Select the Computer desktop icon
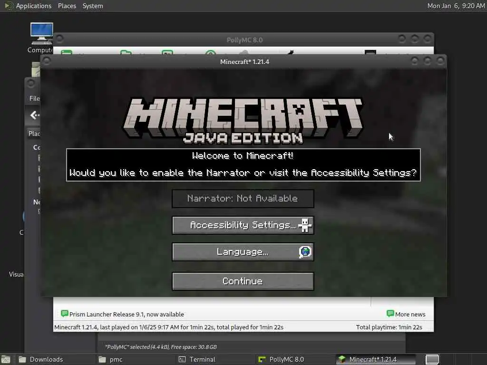 point(41,38)
